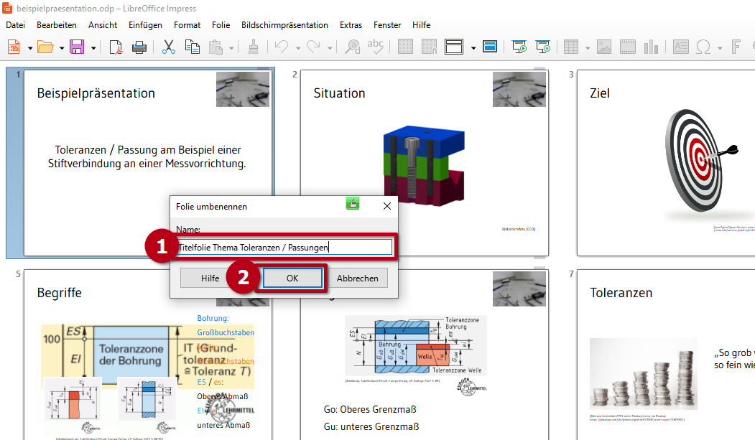Toggle the Display Grid icon
Screen dimensions: 755x440
pos(406,47)
